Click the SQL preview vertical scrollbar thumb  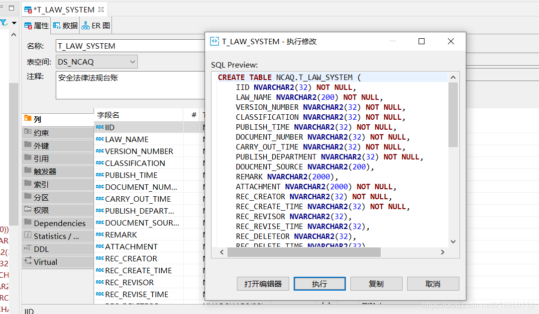(x=453, y=115)
